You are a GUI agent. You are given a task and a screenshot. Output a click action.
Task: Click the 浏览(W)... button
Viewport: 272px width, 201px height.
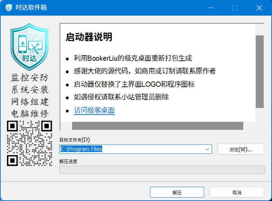click(241, 149)
